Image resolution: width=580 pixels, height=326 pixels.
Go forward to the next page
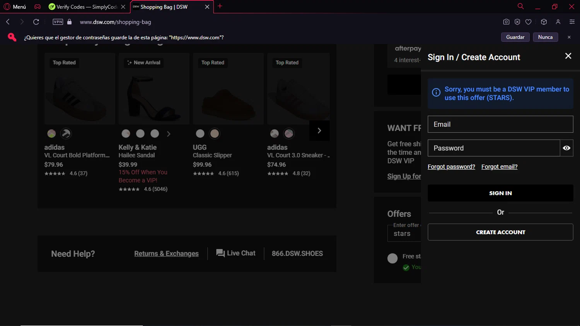22,22
